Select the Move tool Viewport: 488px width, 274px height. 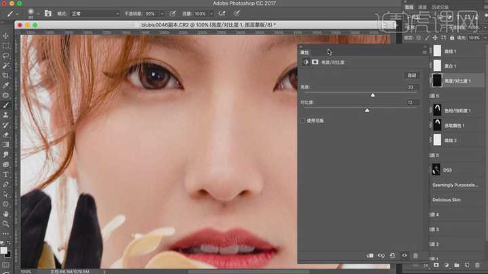[x=5, y=36]
